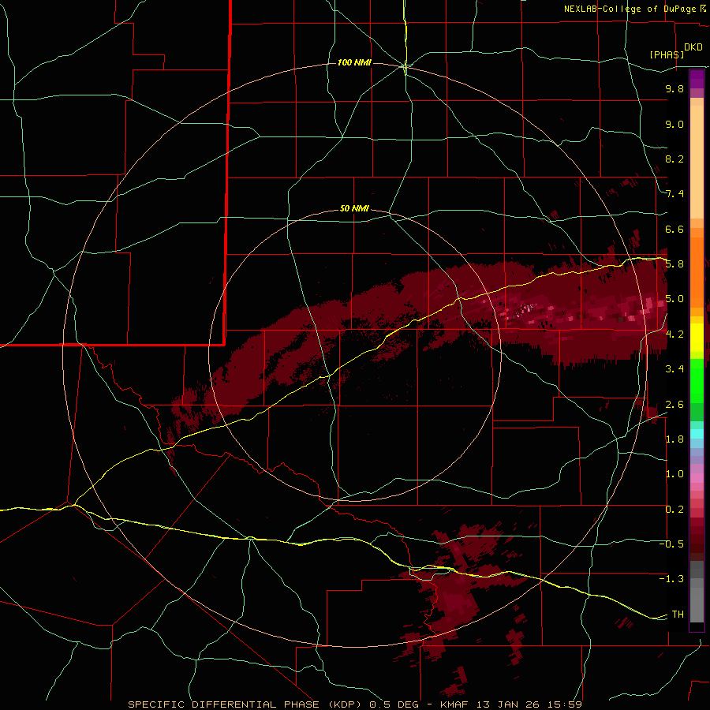Click the 7.4 value on the color scale
The width and height of the screenshot is (710, 710).
coord(674,194)
